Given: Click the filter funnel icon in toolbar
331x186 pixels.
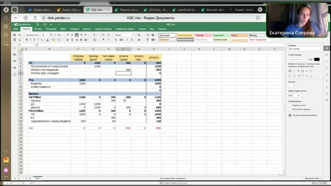Looking at the screenshot, I should click(x=103, y=40).
